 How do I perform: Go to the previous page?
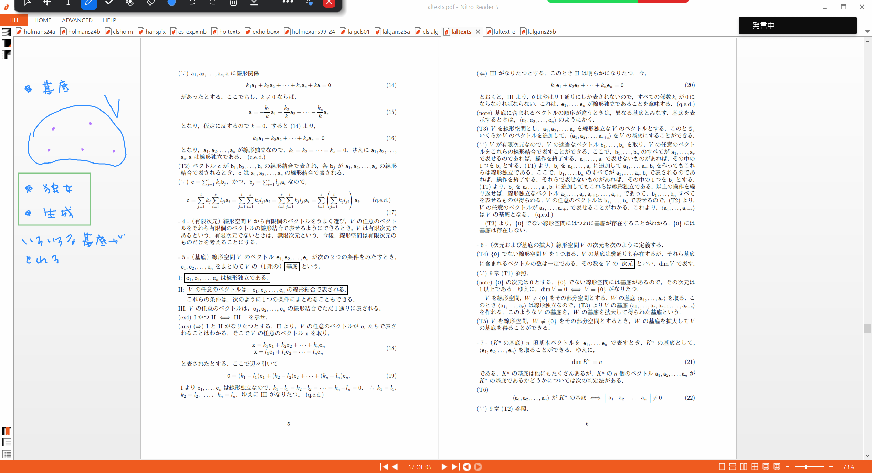395,467
